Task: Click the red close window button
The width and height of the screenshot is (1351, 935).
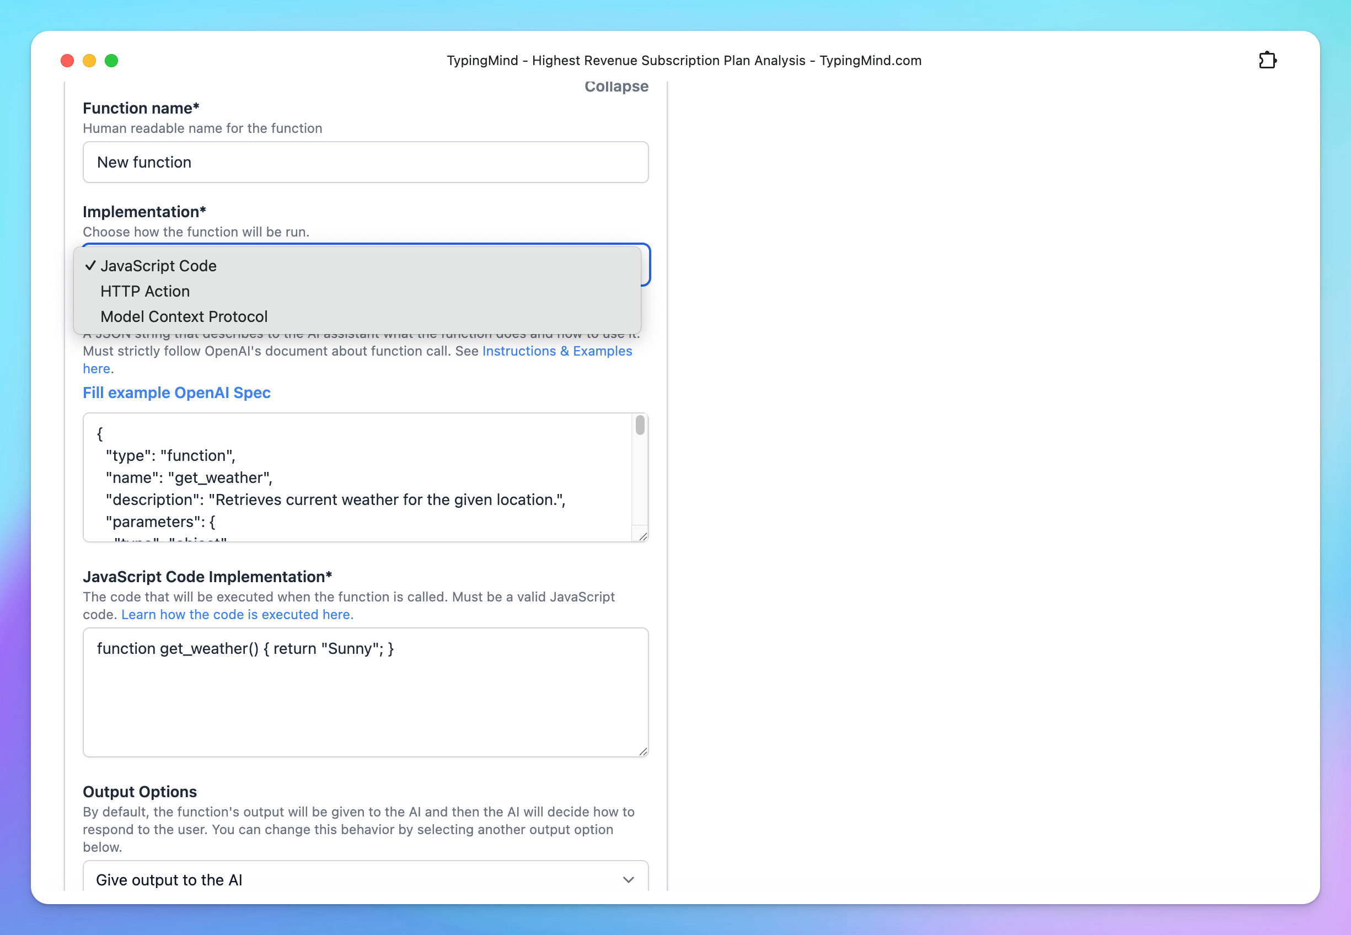Action: tap(67, 61)
